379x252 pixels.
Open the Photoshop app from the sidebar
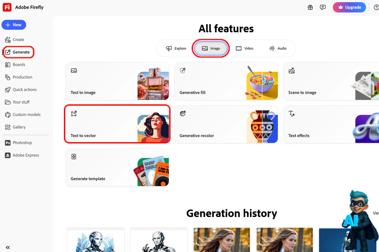tap(22, 142)
